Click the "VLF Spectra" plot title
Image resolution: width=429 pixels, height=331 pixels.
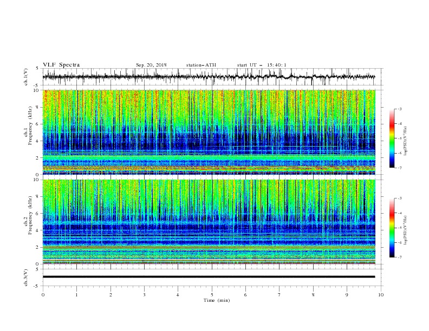point(61,65)
